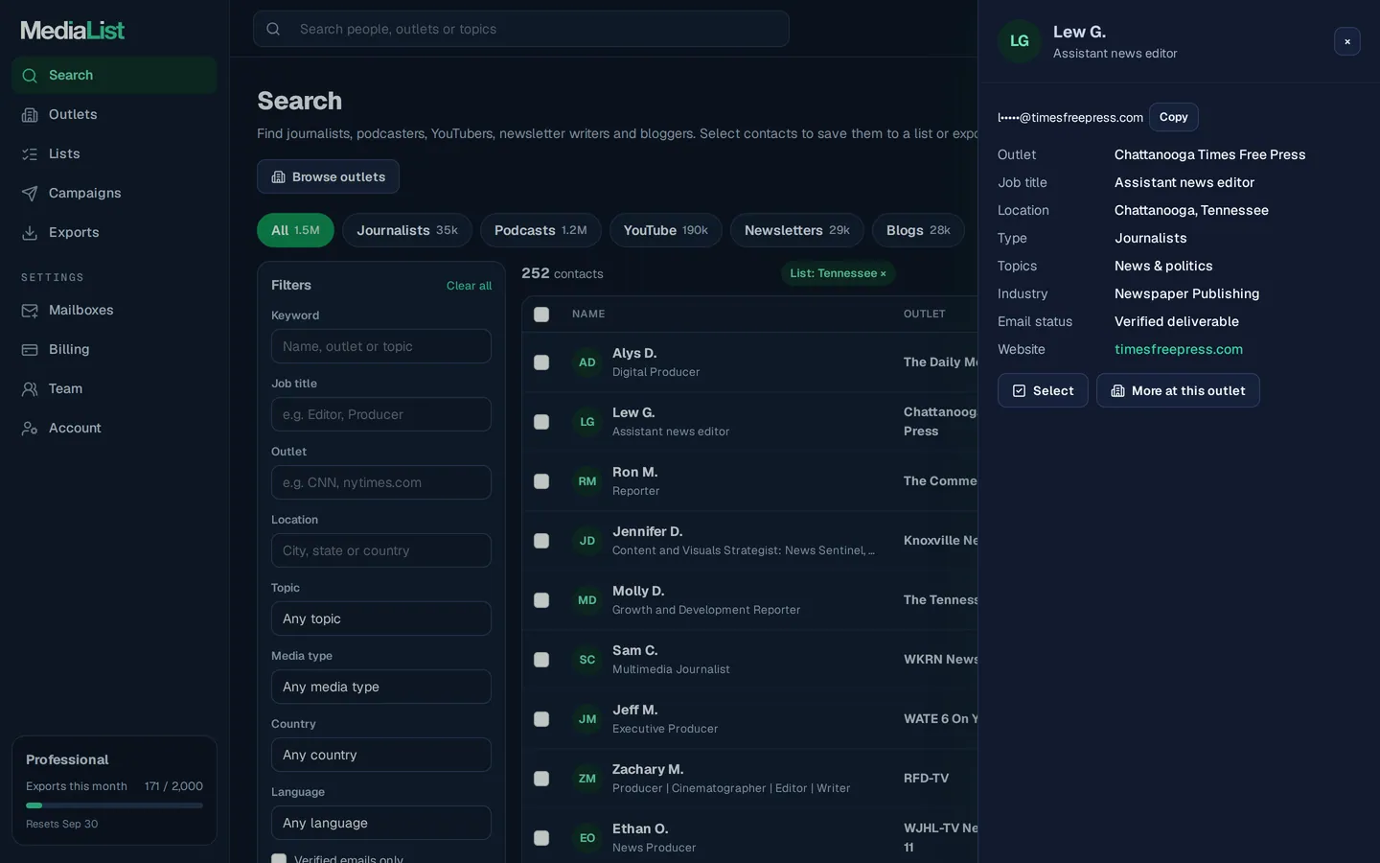This screenshot has width=1380, height=863.
Task: Switch to the Podcasts tab
Action: (x=540, y=230)
